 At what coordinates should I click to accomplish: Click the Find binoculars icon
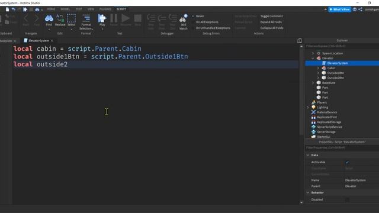49,18
